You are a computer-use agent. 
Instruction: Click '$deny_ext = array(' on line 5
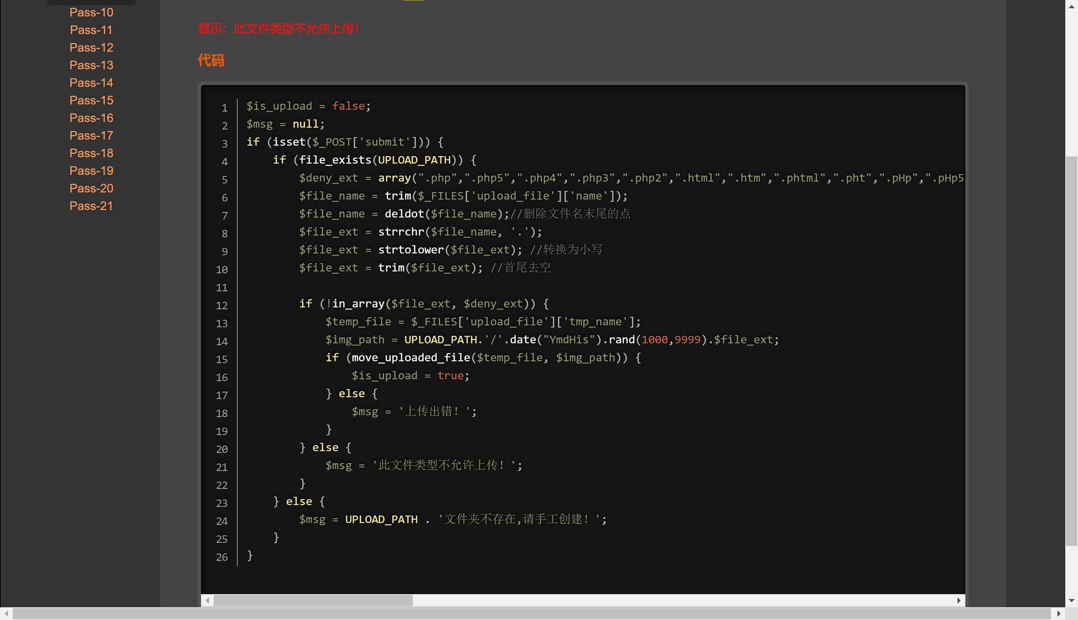357,178
